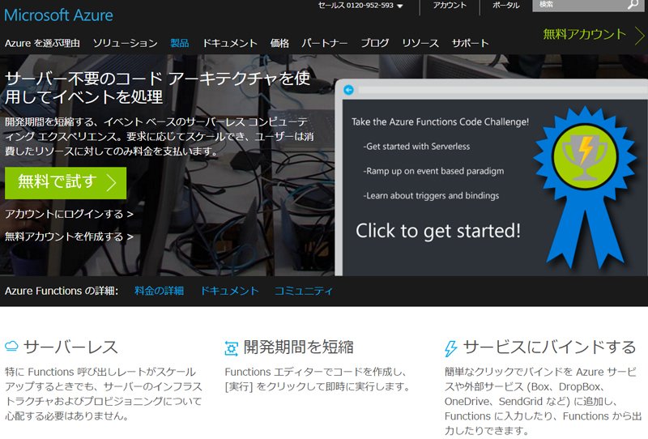The image size is (648, 439).
Task: Click the blue back arrow in browser mockup
Action: [x=348, y=90]
